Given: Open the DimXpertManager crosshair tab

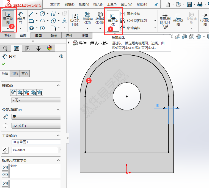Looking at the screenshot, I should click(38, 48).
